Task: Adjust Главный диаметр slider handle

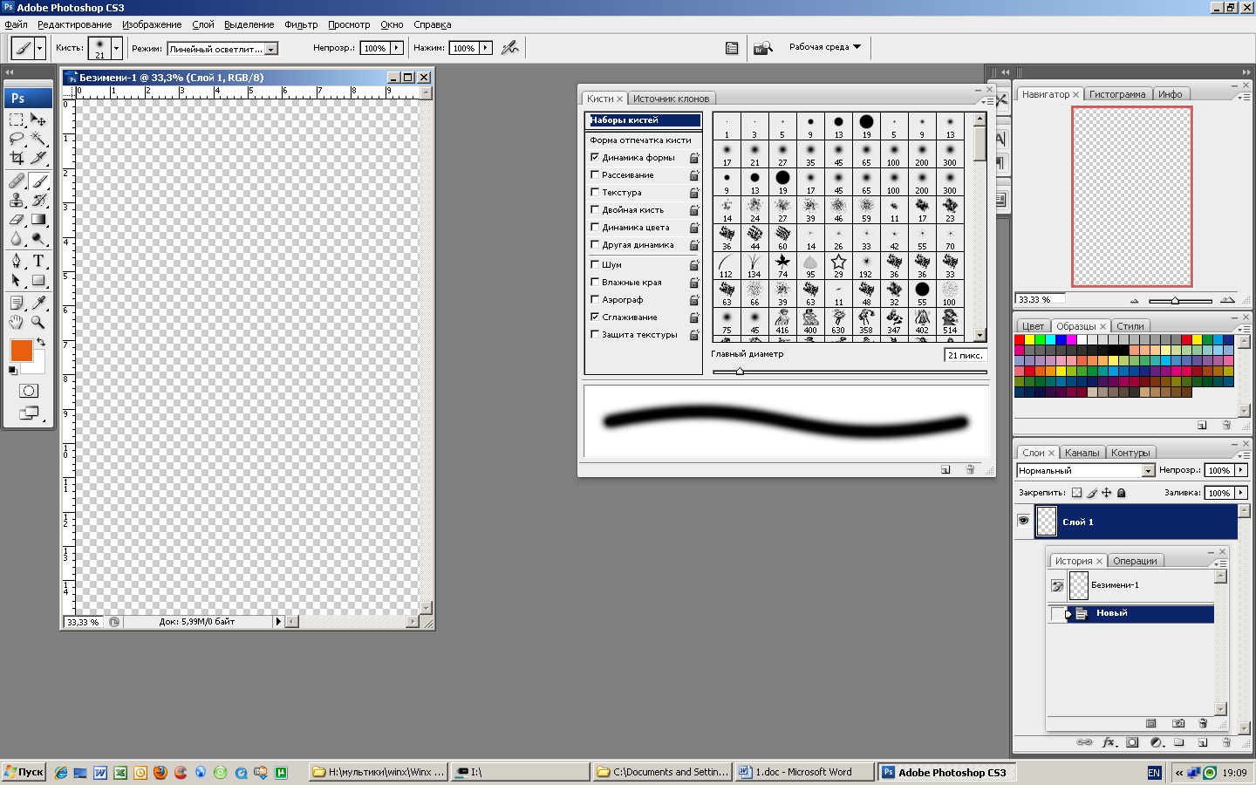Action: tap(740, 372)
